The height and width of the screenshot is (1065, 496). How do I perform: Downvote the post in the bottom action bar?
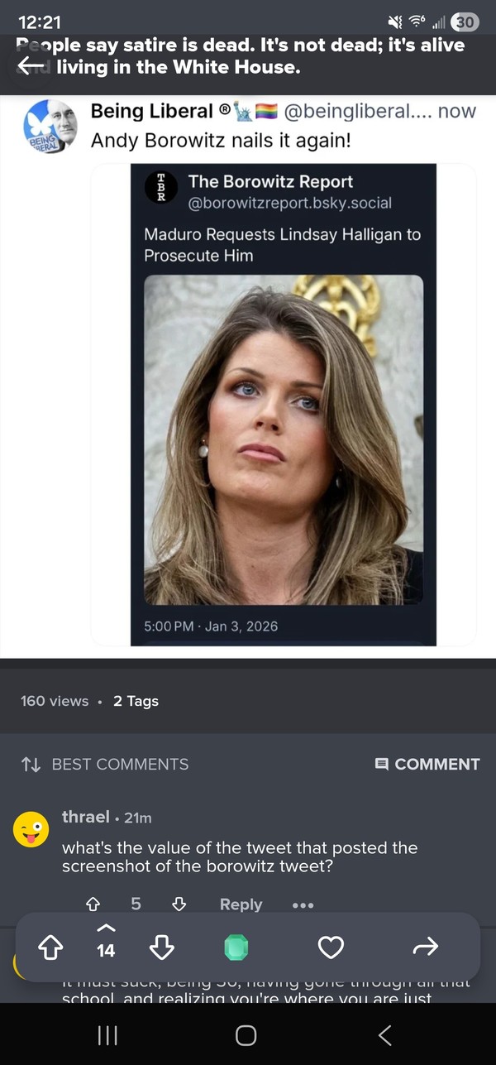click(162, 947)
